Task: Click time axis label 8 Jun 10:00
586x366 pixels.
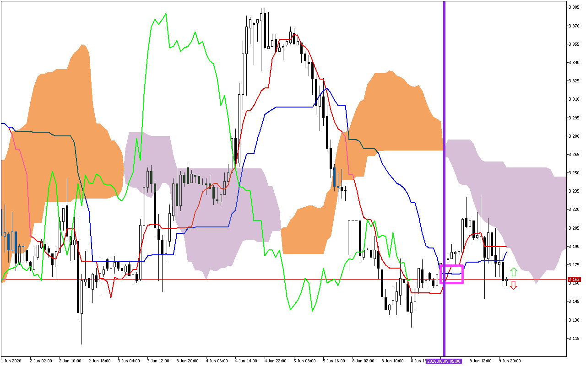Action: point(392,361)
